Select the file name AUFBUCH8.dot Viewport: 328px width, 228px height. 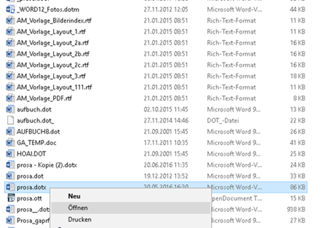click(38, 132)
